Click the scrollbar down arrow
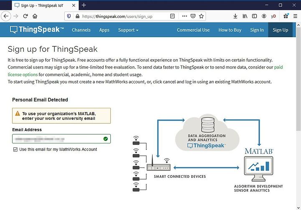 pos(298,207)
